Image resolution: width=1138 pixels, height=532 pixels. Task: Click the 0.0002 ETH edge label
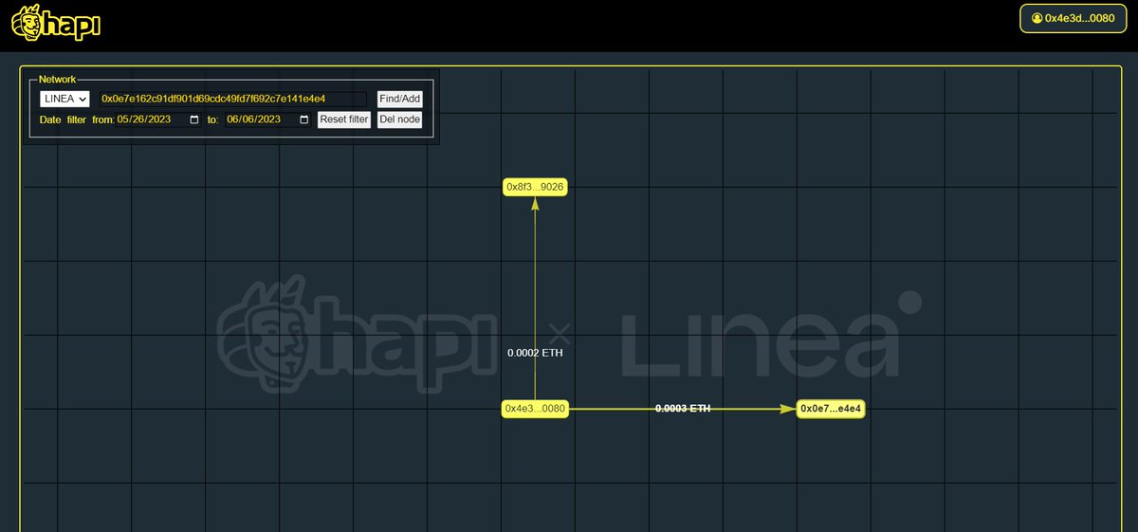click(535, 353)
